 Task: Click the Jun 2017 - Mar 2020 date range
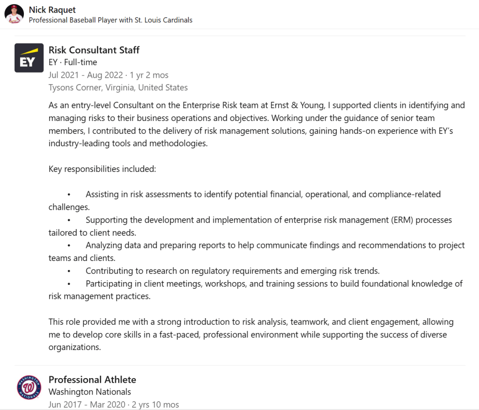click(113, 404)
